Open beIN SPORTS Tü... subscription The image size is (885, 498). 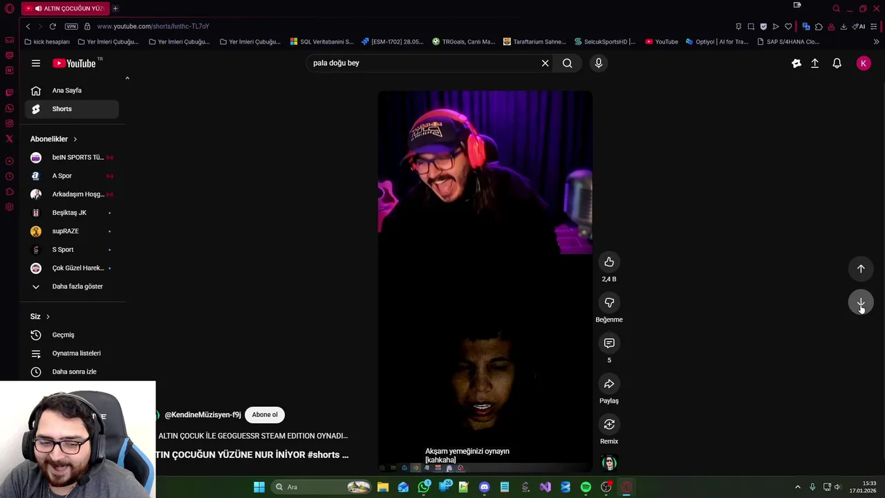pyautogui.click(x=72, y=157)
